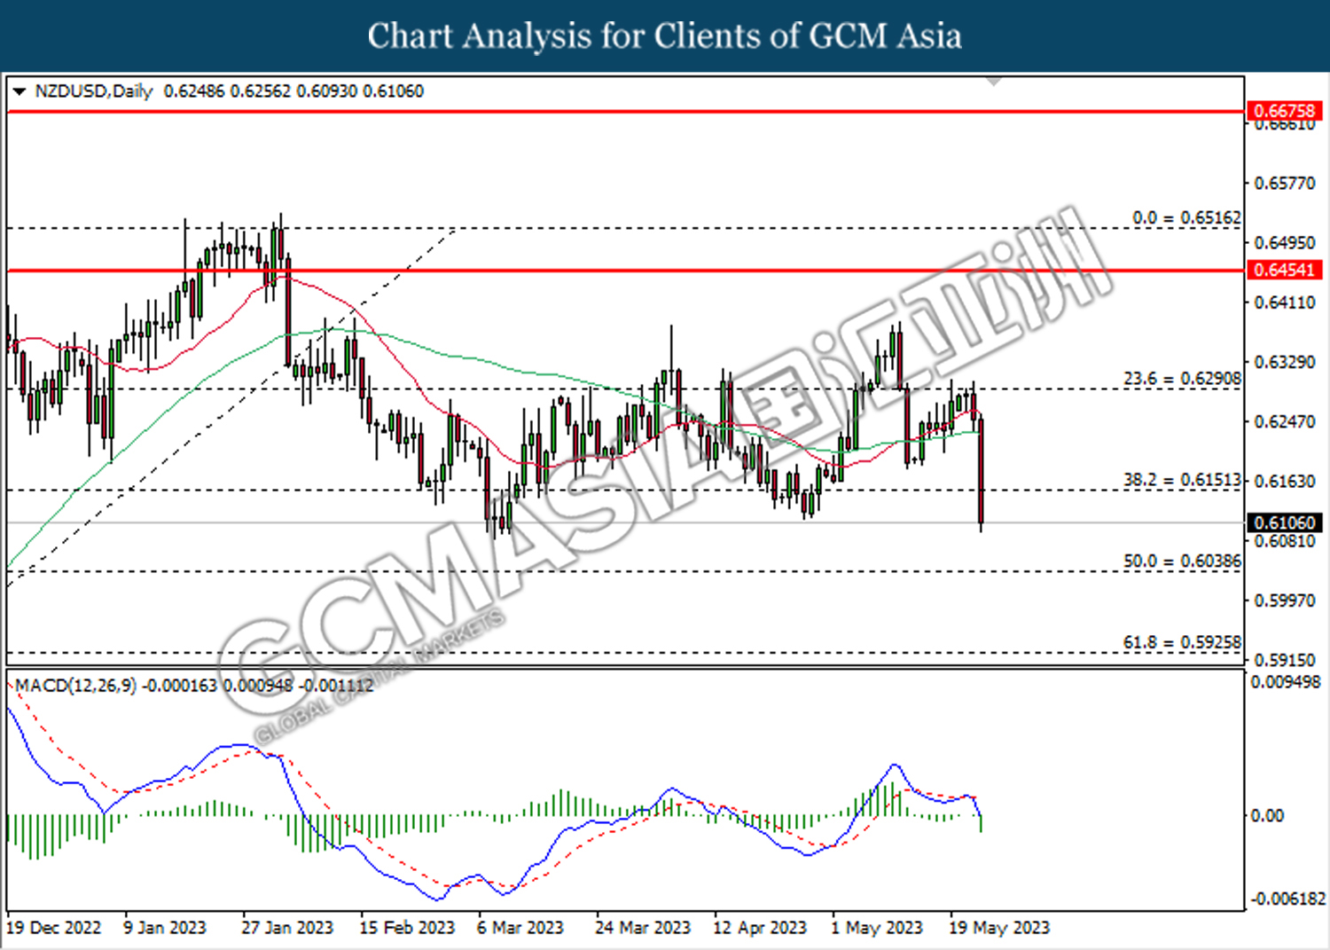The image size is (1330, 950).
Task: Click the OHLC values 0.62486 0.62562 0.60930 0.61060
Action: coord(293,91)
